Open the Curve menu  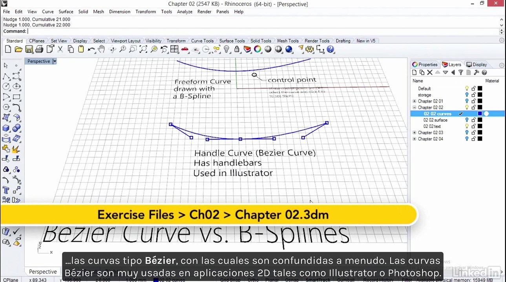coord(48,12)
